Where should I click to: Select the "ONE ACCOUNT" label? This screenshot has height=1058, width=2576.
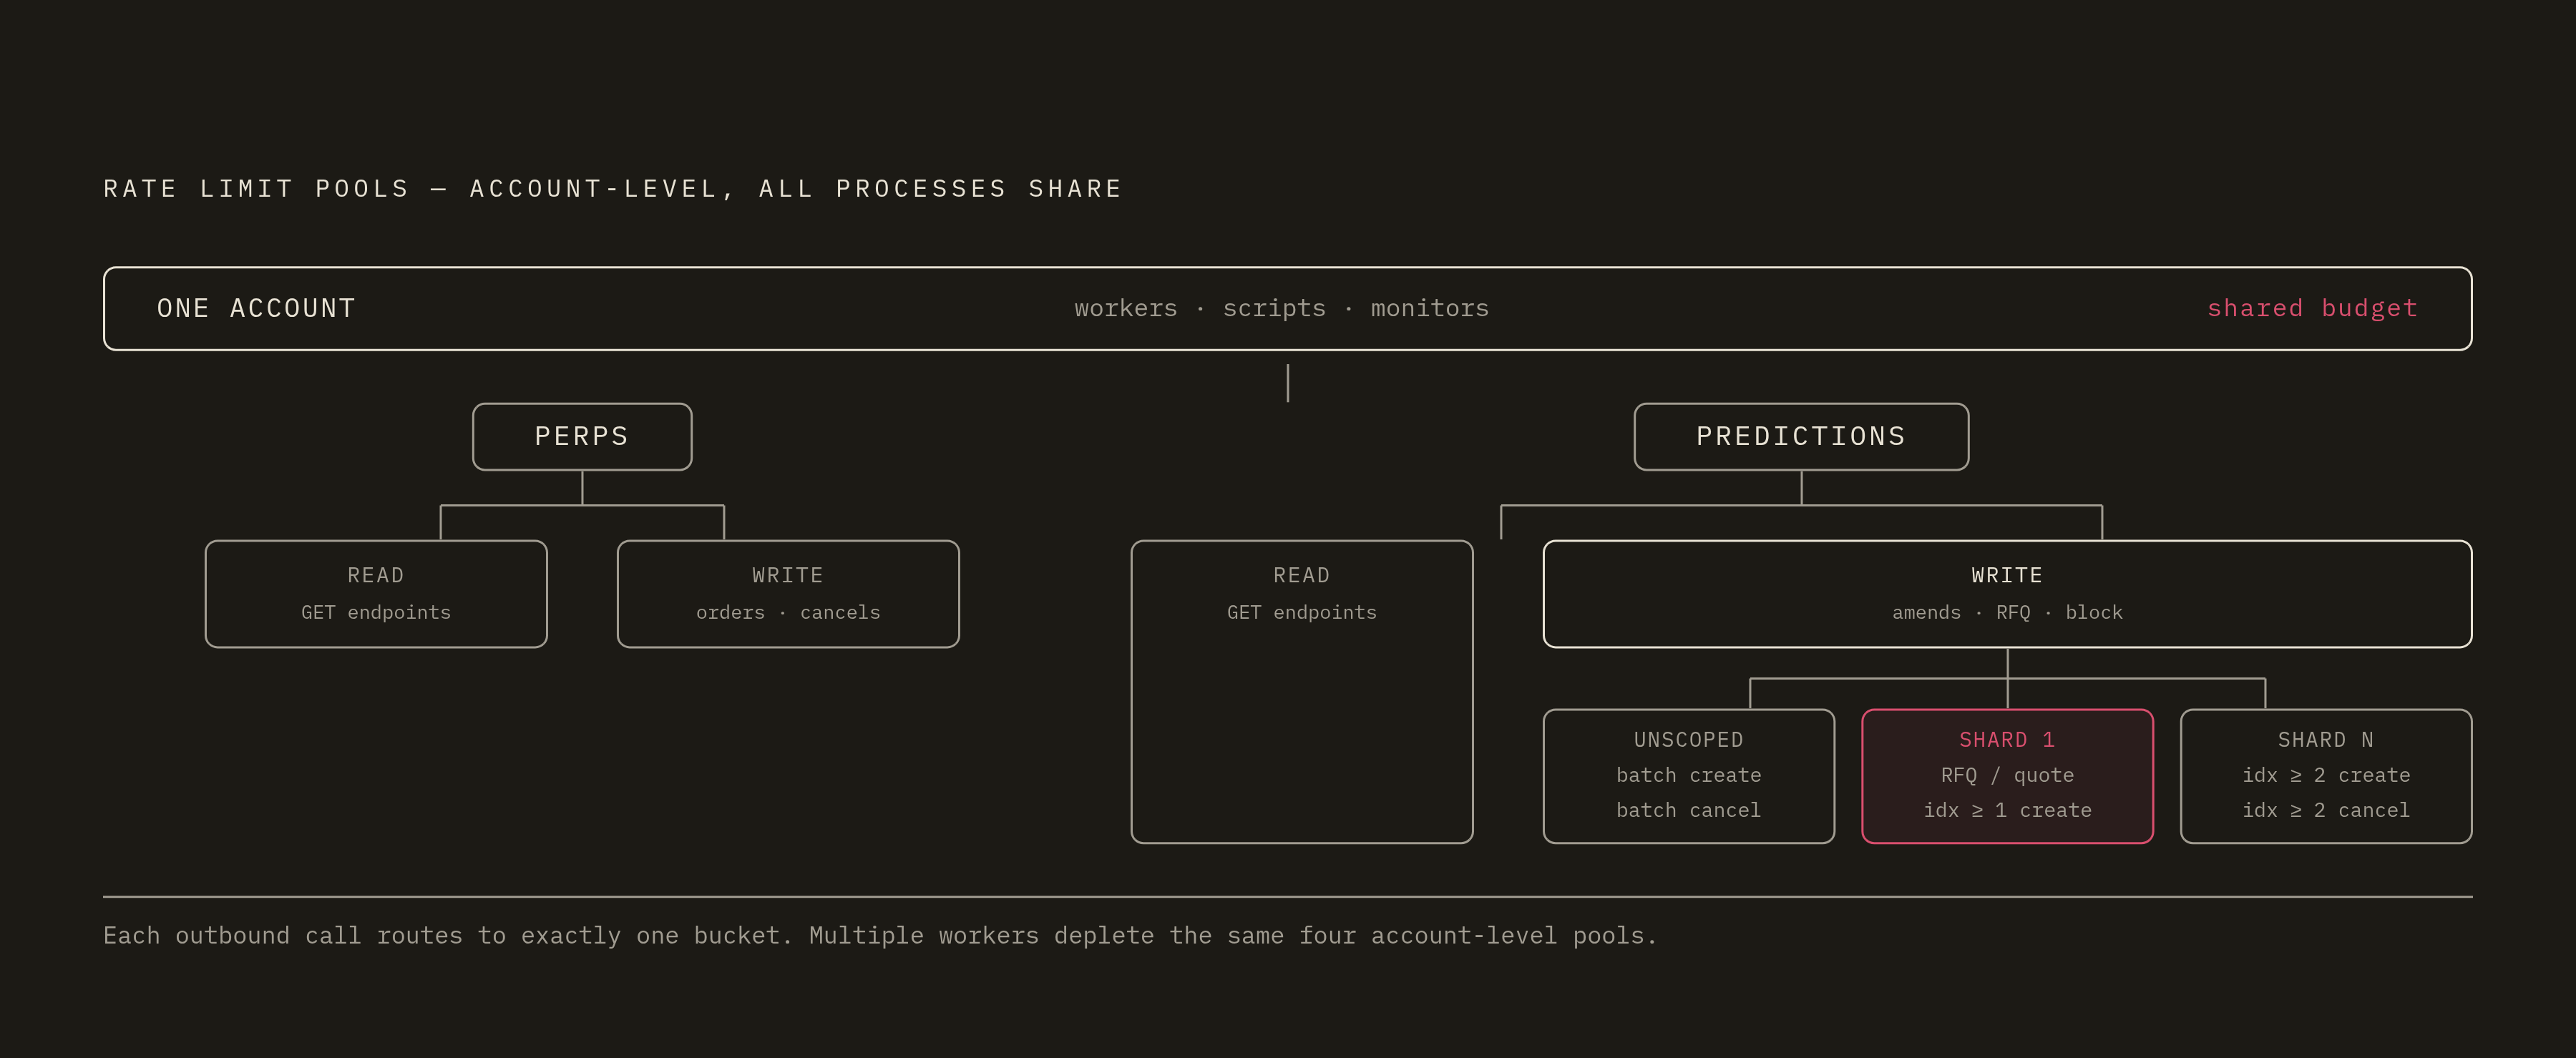[256, 308]
